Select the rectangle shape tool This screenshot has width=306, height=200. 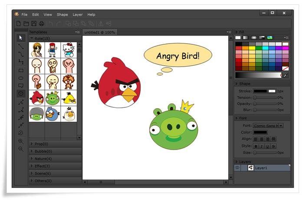tap(21, 70)
